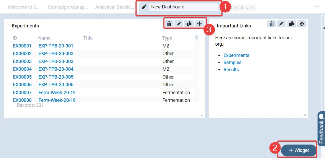Duplicate the Important Links widget
This screenshot has width=325, height=158.
pyautogui.click(x=291, y=24)
